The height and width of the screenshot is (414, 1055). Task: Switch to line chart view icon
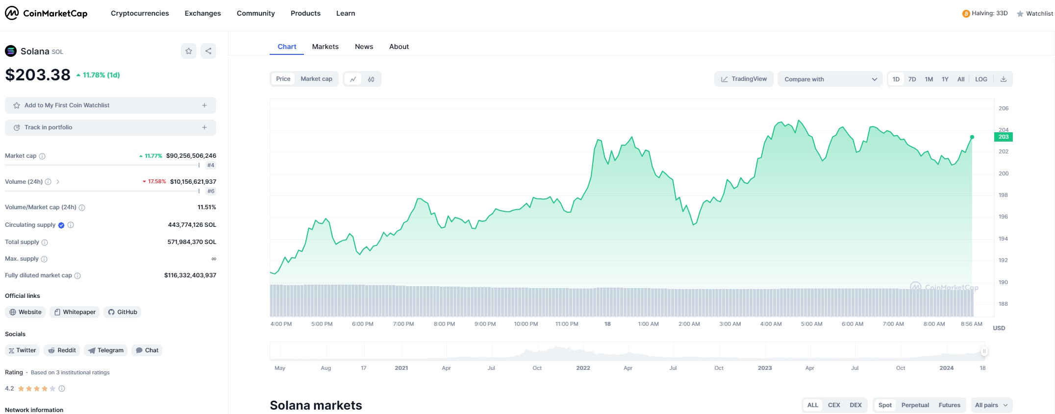click(353, 79)
